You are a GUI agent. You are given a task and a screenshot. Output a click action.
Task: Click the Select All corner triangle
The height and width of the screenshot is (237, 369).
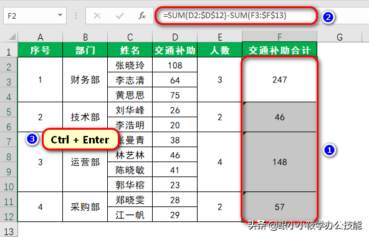(12, 37)
